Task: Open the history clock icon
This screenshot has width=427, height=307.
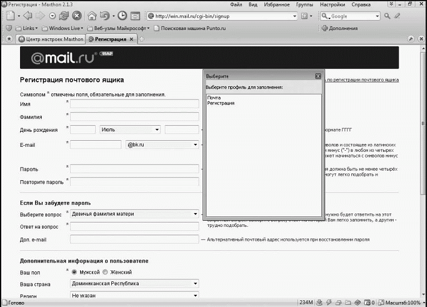Action: [x=122, y=16]
